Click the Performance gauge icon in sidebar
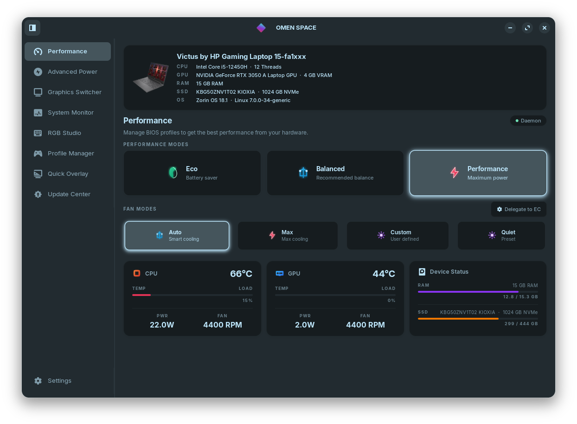Image resolution: width=577 pixels, height=424 pixels. 38,51
